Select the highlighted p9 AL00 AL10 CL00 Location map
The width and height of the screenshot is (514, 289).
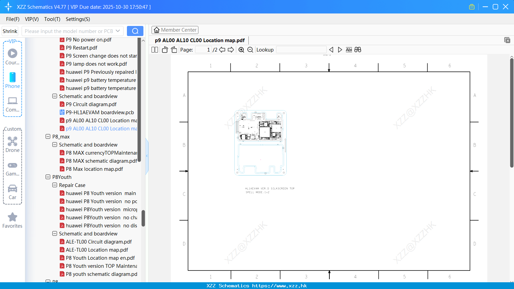click(102, 129)
